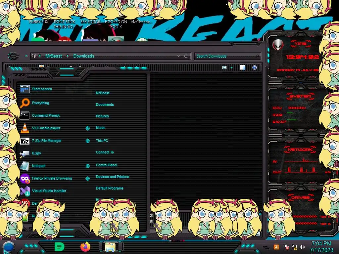
Task: Launch VLC media player
Action: [x=40, y=128]
